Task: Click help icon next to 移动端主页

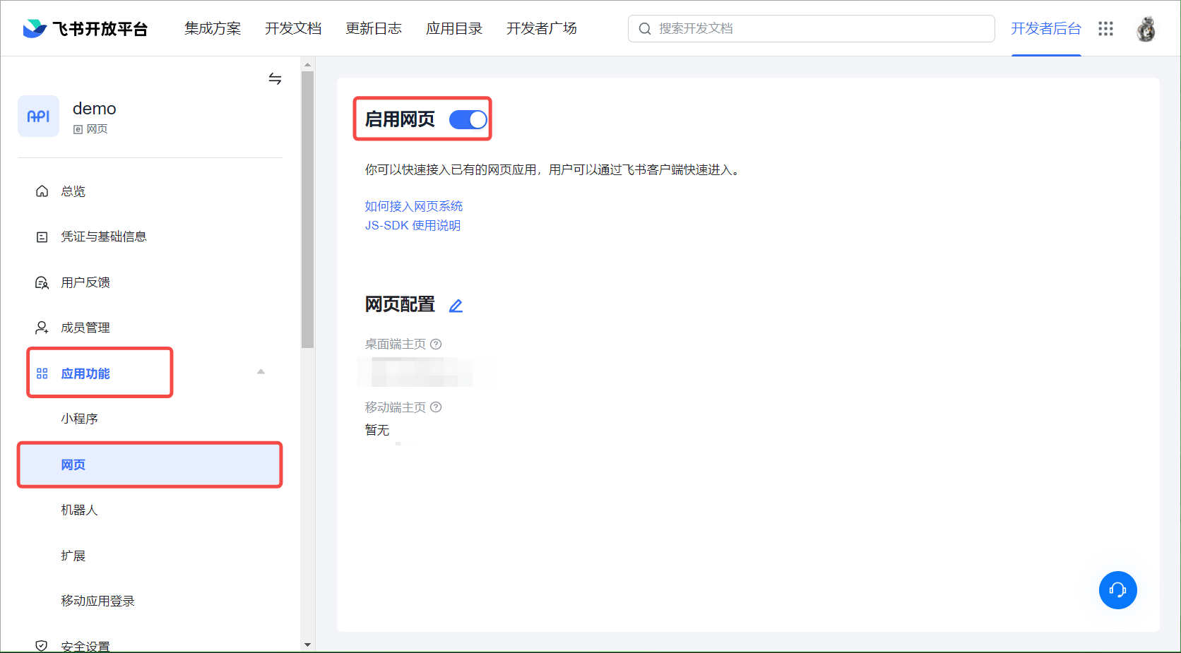Action: tap(436, 407)
